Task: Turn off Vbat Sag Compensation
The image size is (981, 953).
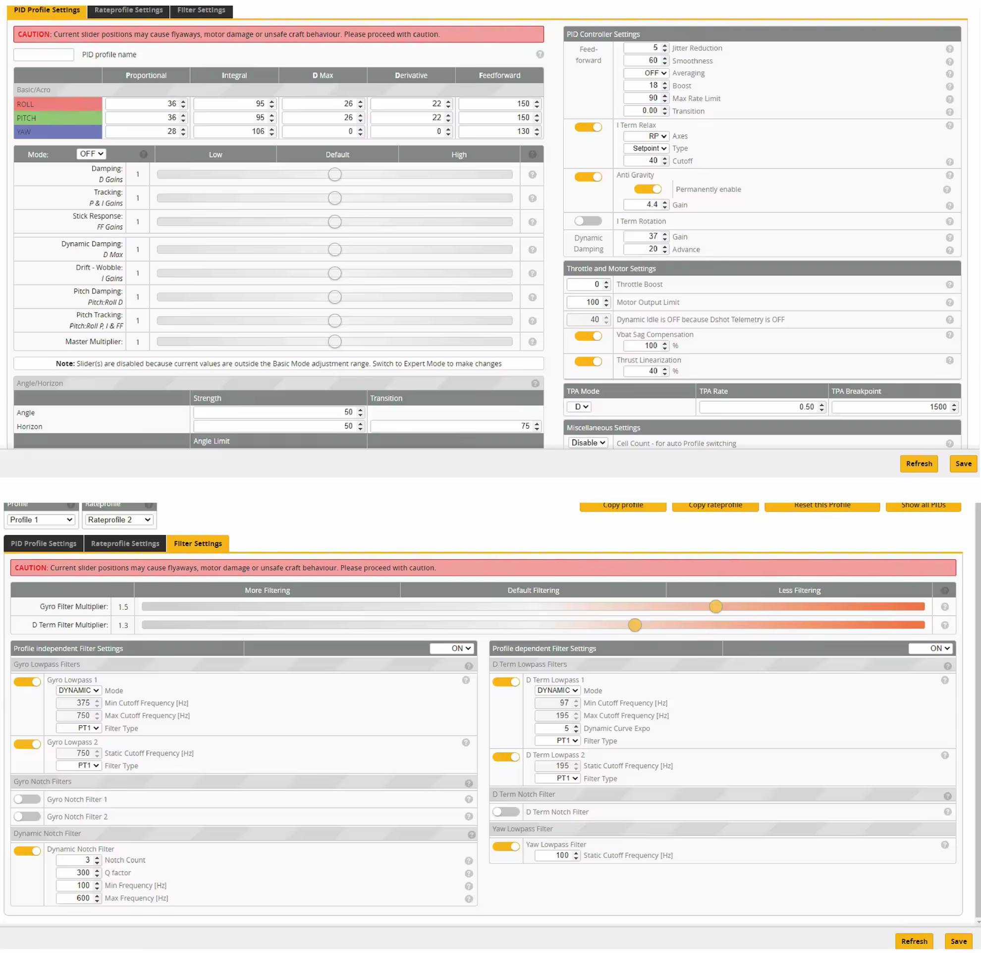Action: pyautogui.click(x=588, y=336)
